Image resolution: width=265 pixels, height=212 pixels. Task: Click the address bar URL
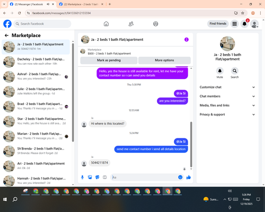pos(61,13)
